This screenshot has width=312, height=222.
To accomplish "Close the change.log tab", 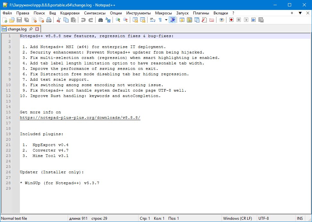I will coord(37,29).
